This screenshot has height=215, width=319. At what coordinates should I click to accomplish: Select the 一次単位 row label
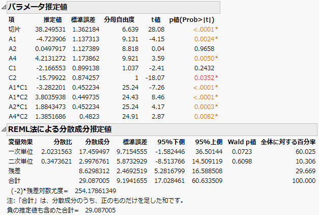(x=20, y=152)
